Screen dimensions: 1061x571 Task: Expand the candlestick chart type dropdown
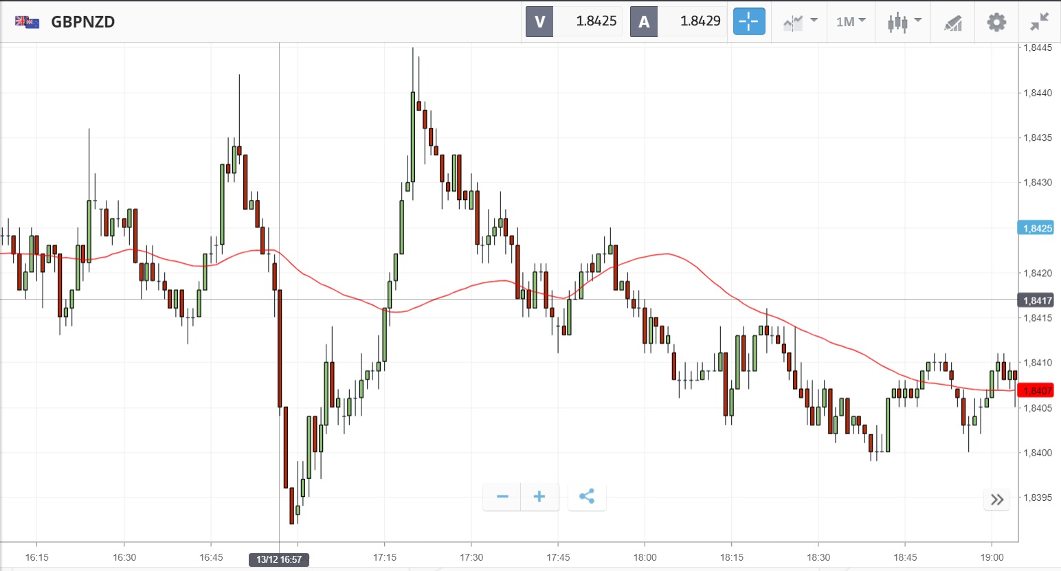(x=903, y=21)
